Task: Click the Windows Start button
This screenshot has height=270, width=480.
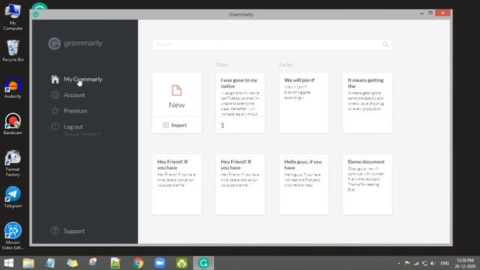Action: [x=8, y=263]
